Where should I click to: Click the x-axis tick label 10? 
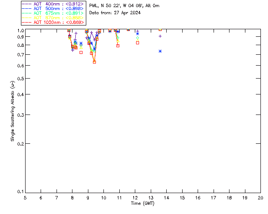[103, 198]
